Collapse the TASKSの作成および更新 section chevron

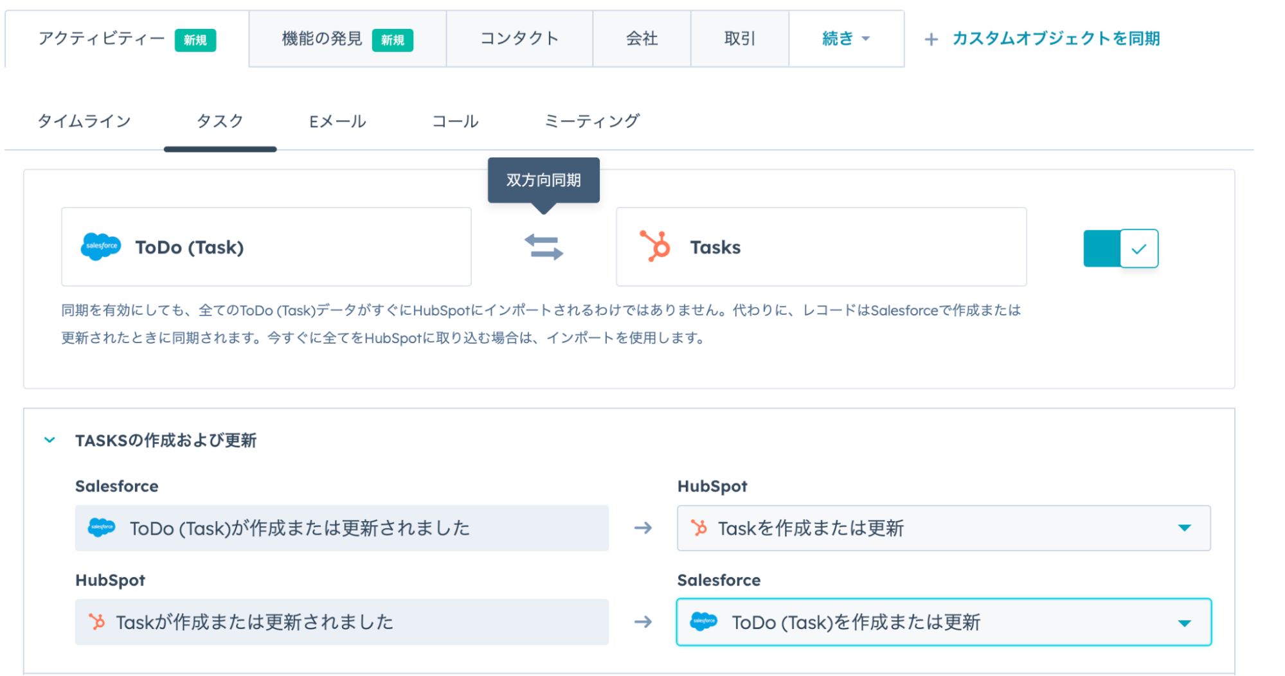point(49,440)
